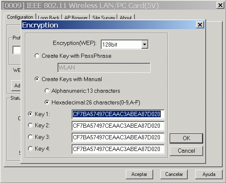This screenshot has height=183, width=226.
Task: Choose Alphanumeric:13 characters radio button
Action: (x=47, y=91)
